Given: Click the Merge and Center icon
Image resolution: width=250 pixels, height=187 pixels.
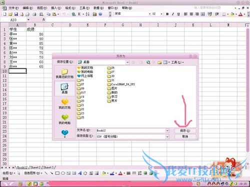Looking at the screenshot, I should [202, 14].
